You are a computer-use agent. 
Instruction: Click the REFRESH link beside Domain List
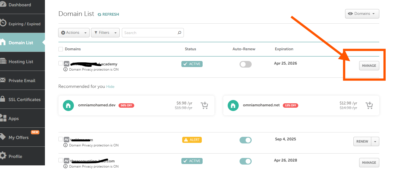[108, 14]
